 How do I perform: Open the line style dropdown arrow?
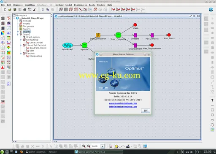click(124, 146)
